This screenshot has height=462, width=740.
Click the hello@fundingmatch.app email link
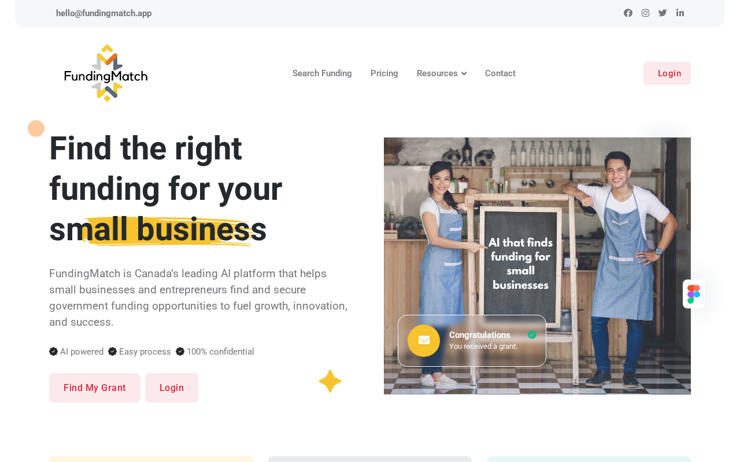(x=104, y=13)
